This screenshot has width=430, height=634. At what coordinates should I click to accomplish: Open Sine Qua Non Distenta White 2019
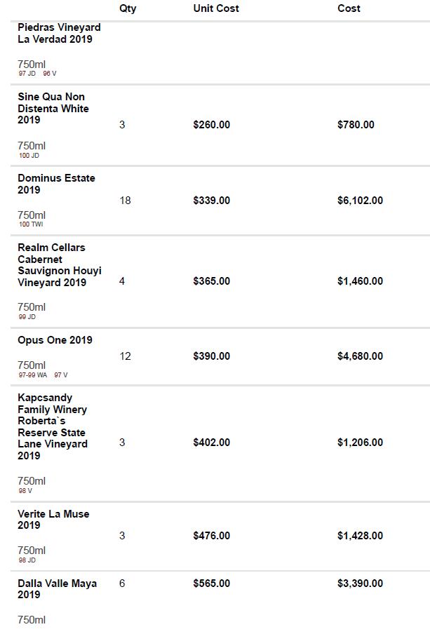click(53, 108)
